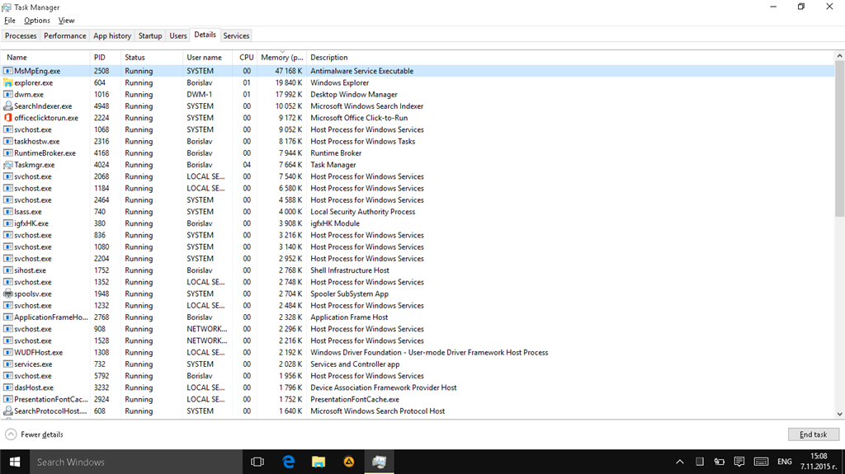Click the spoolsv.exe printer icon

(x=8, y=294)
